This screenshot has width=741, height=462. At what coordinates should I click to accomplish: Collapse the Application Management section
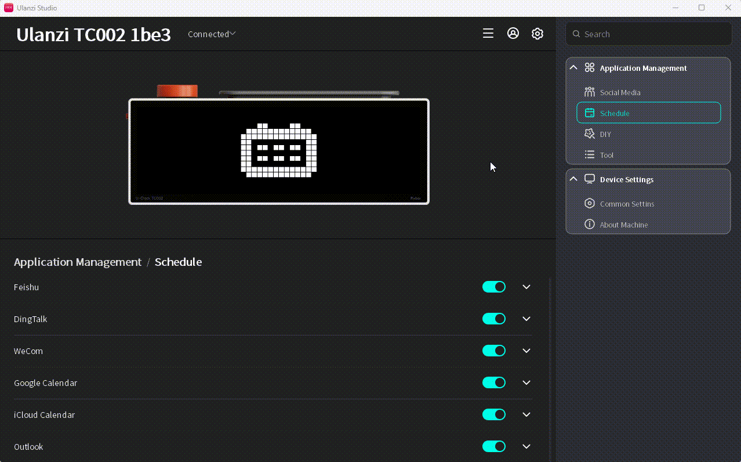click(x=573, y=67)
